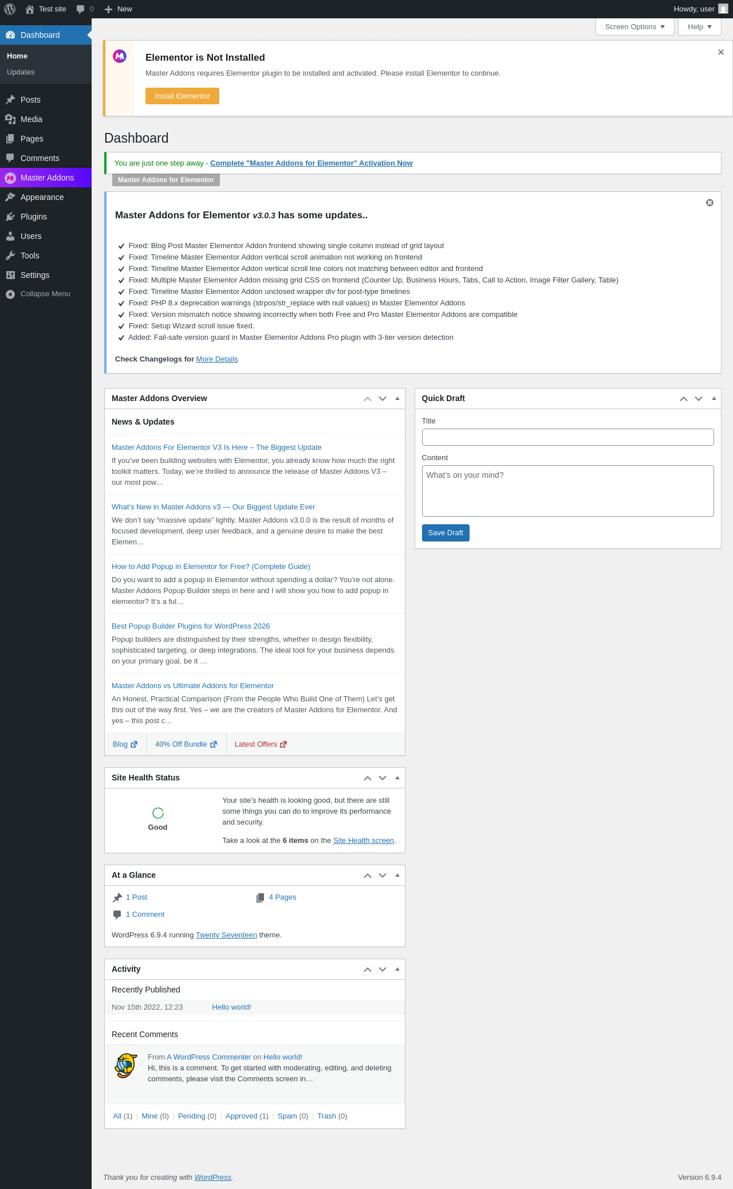The width and height of the screenshot is (733, 1189).
Task: Click the WordPress logo in admin bar
Action: (x=10, y=9)
